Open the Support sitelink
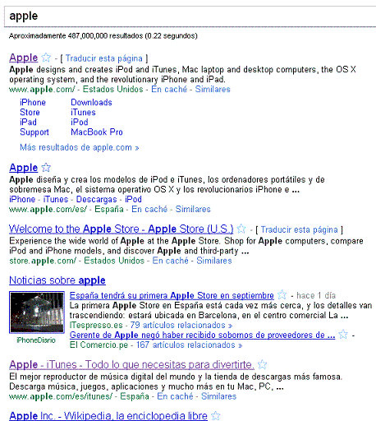The height and width of the screenshot is (421, 376). click(x=34, y=132)
